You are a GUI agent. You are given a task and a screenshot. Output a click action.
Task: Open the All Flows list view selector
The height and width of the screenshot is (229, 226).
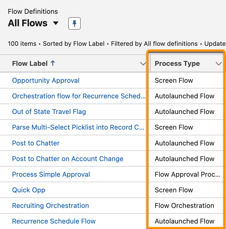point(56,23)
